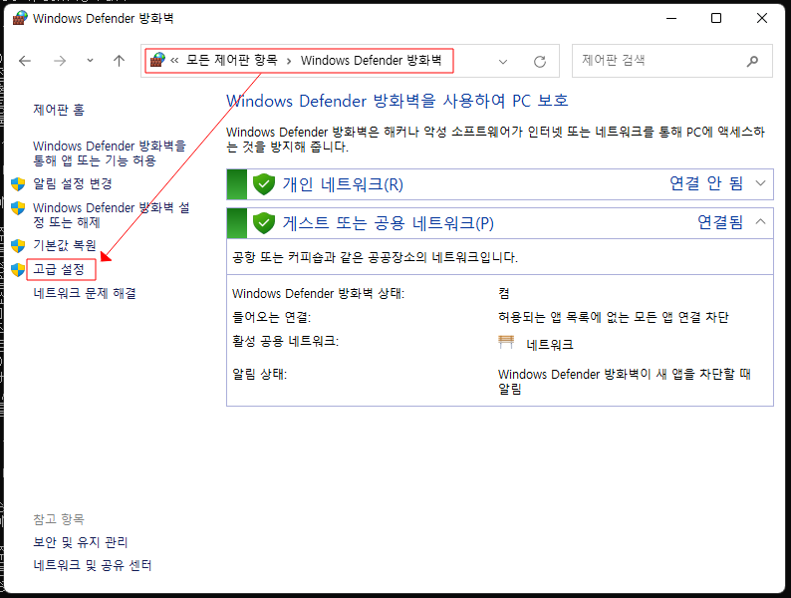This screenshot has width=791, height=598.
Task: Maximize the Windows Defender 방화벽 window
Action: click(716, 18)
